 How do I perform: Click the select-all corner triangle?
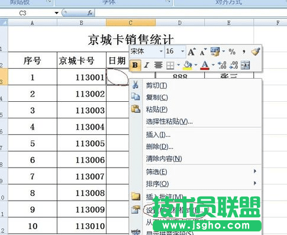(4, 22)
